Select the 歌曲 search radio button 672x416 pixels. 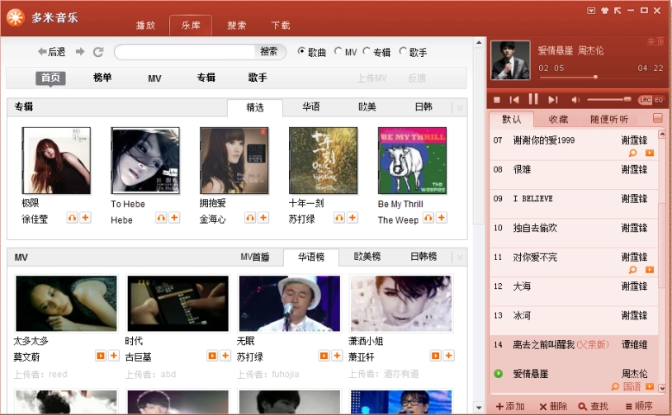point(301,51)
